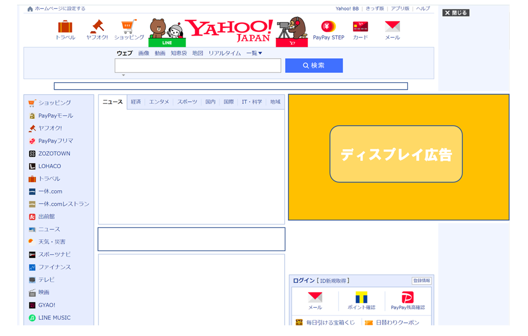The width and height of the screenshot is (528, 336).
Task: Click the ヘルプ link
Action: [x=423, y=9]
